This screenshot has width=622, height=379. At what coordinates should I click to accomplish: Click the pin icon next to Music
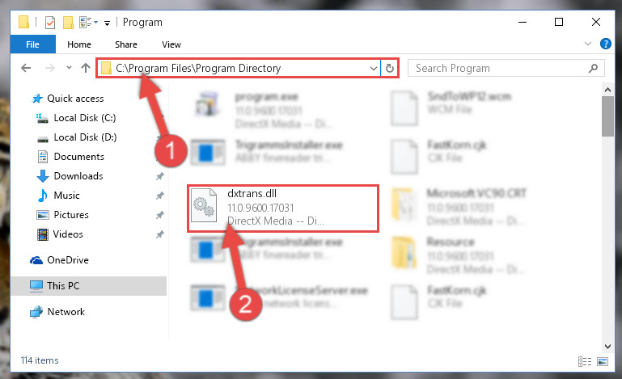coord(159,196)
